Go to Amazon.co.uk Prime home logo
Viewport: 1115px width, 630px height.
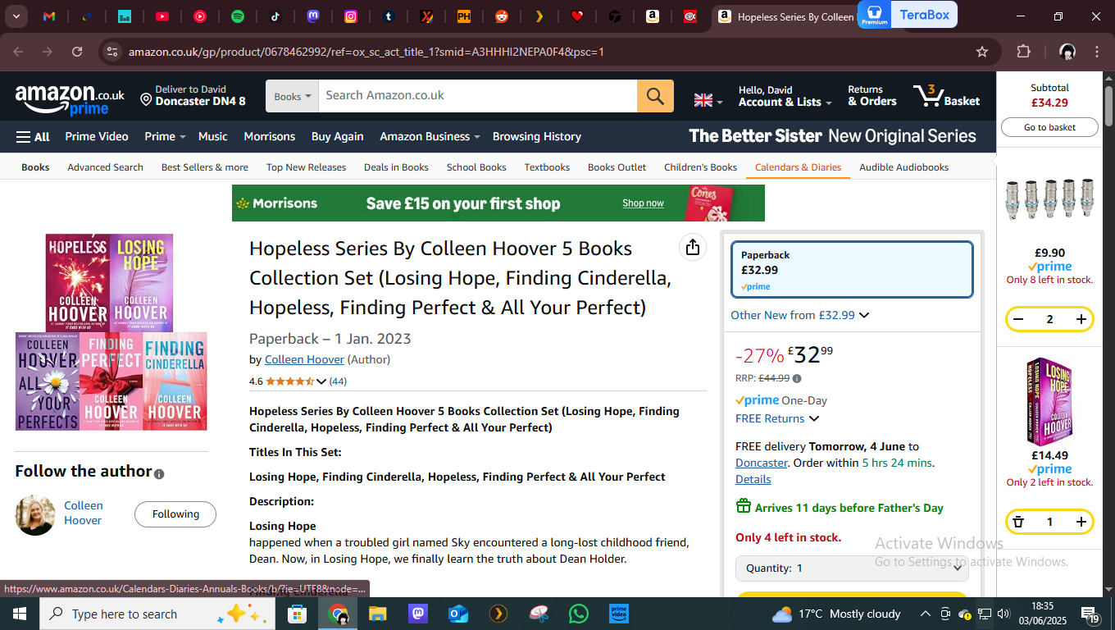coord(70,99)
